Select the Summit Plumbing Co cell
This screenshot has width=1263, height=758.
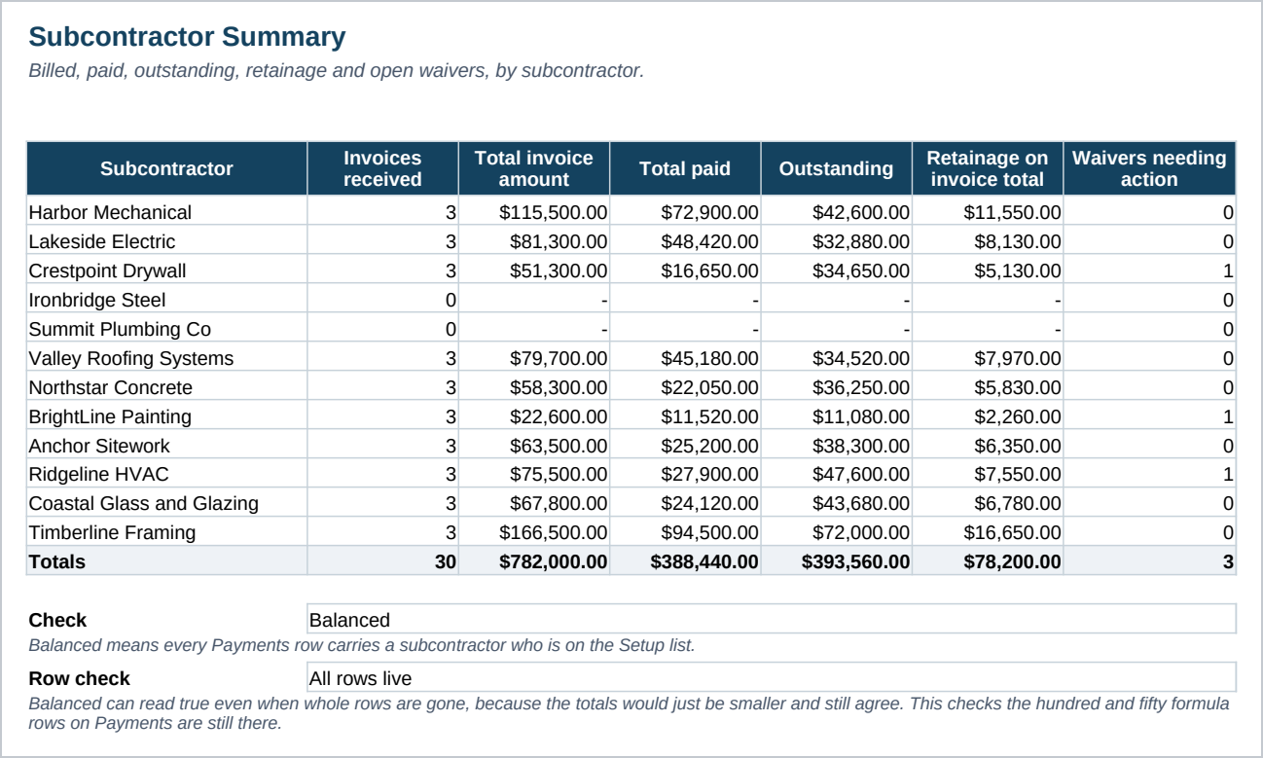point(166,329)
